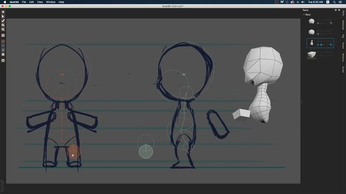This screenshot has height=194, width=346.
Task: Click the round dot toolbar icon
Action: [3, 54]
